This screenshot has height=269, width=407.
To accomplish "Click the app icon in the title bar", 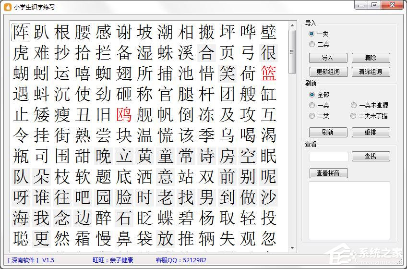I will pyautogui.click(x=7, y=7).
